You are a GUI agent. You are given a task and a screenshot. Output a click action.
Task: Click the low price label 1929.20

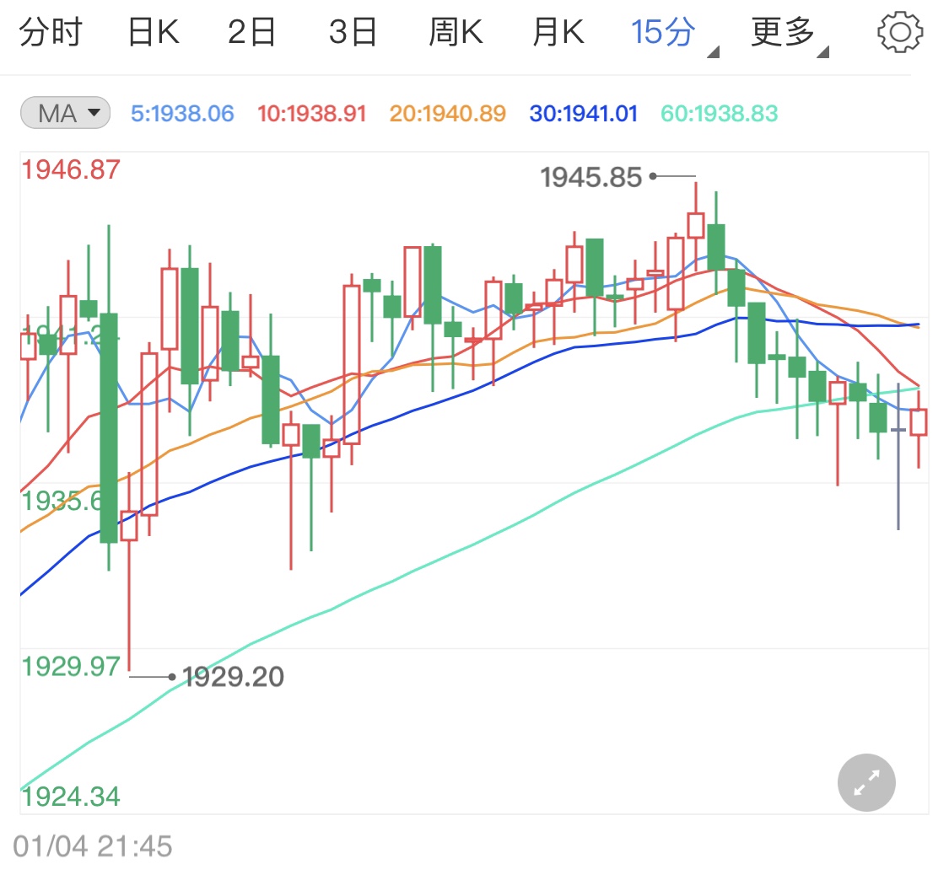233,677
